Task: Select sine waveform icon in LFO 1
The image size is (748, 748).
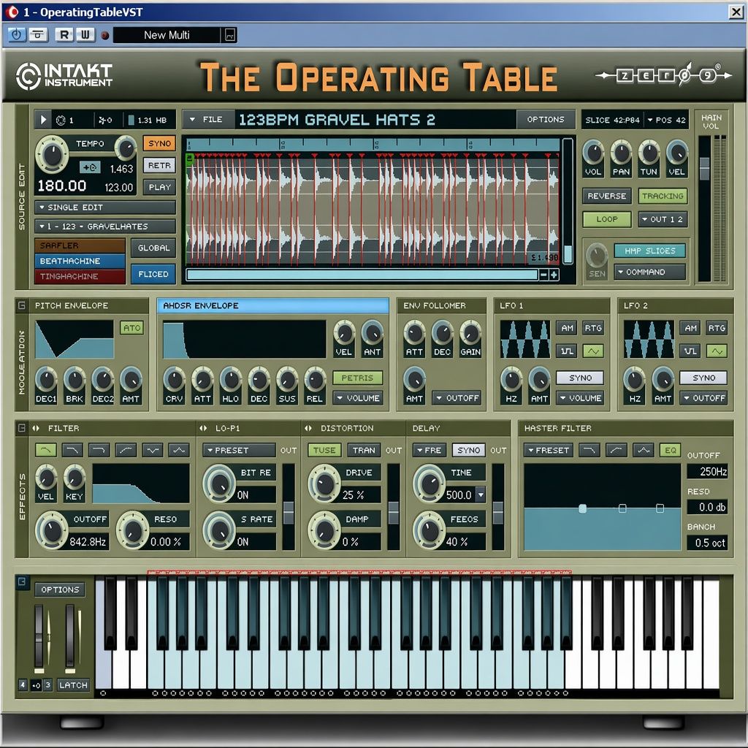Action: (593, 351)
